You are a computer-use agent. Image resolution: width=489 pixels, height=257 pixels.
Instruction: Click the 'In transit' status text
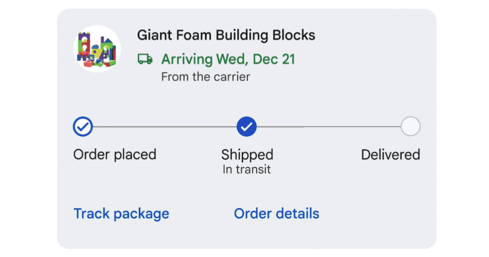[247, 169]
